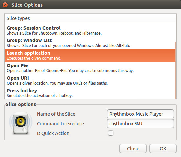Close the Slice Options window
Image resolution: width=181 pixels, height=157 pixels.
(x=5, y=5)
